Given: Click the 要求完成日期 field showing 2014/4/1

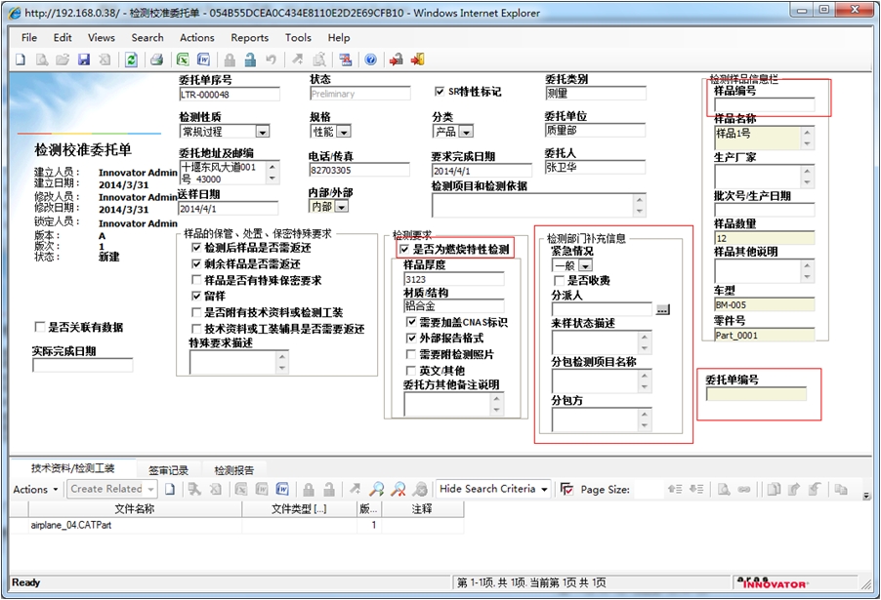Looking at the screenshot, I should click(x=482, y=171).
